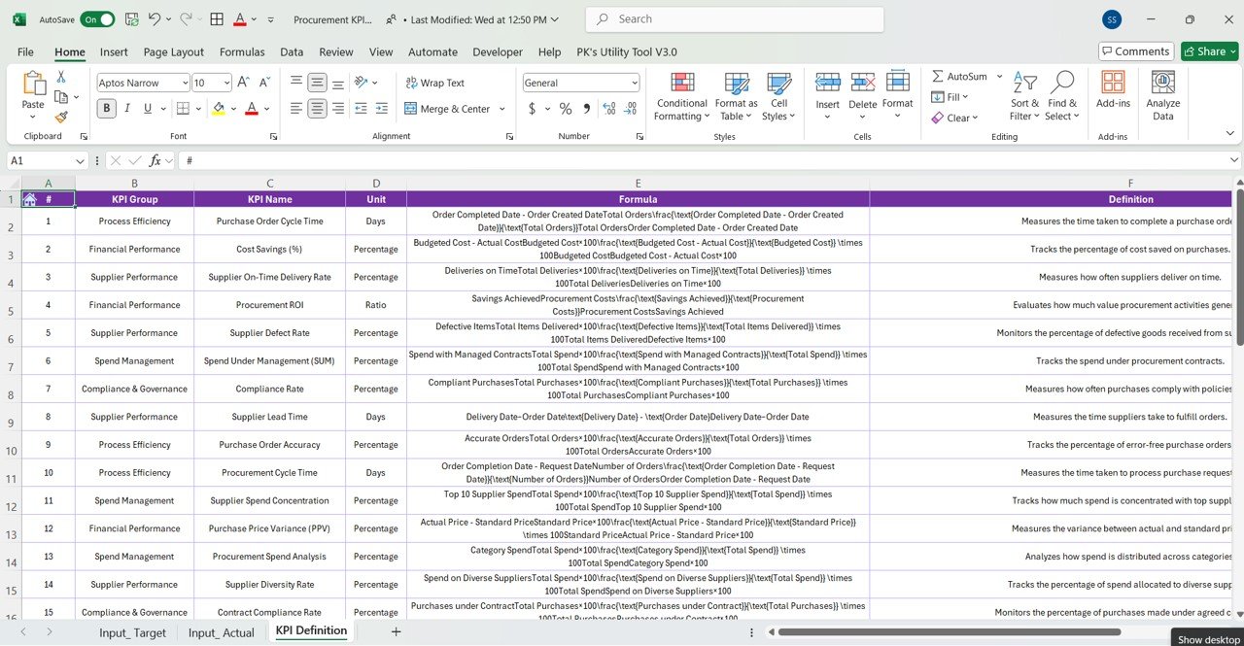
Task: Click the AutoSum sigma icon
Action: click(938, 76)
